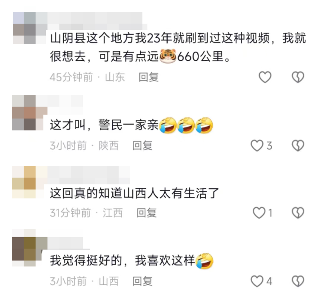Like the 山阴县 comment from 山东
Image resolution: width=319 pixels, height=297 pixels.
(x=265, y=77)
